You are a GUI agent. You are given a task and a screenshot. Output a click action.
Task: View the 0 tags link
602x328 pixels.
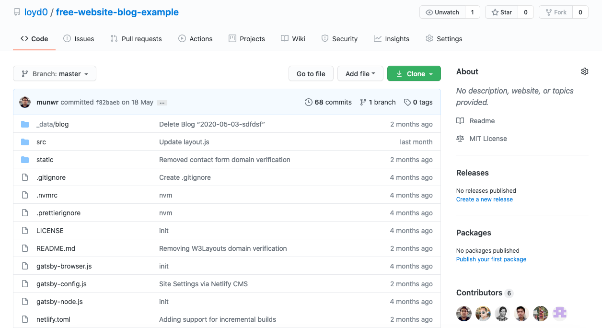[418, 102]
